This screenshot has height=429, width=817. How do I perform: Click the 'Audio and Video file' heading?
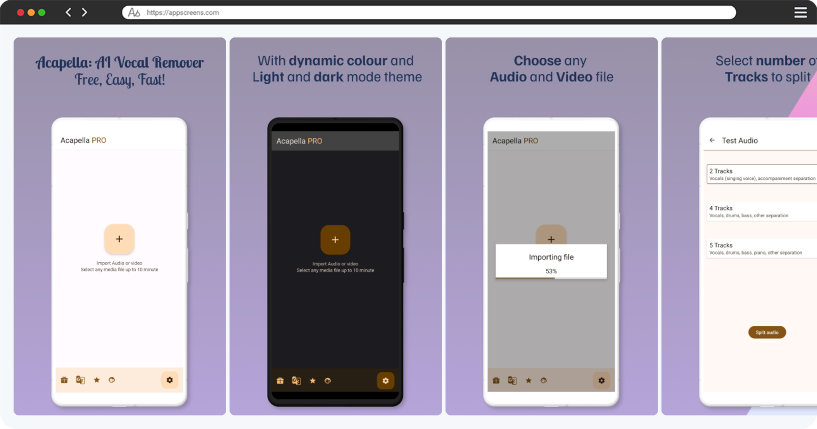click(x=551, y=77)
